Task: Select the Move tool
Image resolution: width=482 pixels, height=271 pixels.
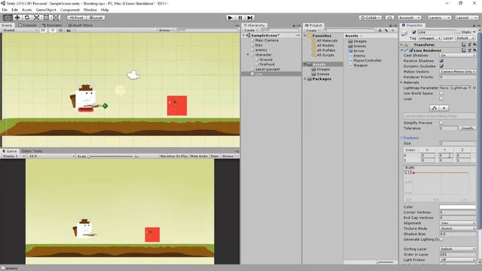Action: [x=17, y=17]
